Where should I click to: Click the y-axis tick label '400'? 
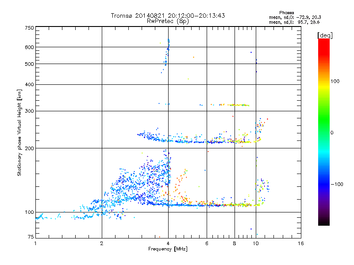tap(29, 84)
